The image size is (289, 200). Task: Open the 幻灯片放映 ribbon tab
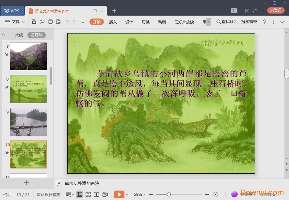184,22
